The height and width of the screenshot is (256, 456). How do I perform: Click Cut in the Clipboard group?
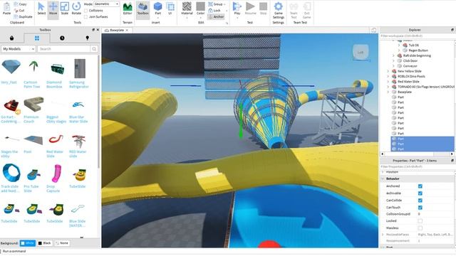19,11
